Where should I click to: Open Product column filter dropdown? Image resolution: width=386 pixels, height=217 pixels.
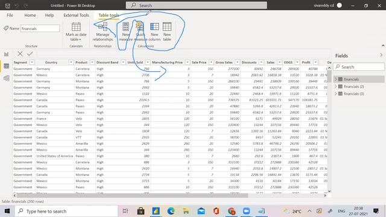point(92,63)
